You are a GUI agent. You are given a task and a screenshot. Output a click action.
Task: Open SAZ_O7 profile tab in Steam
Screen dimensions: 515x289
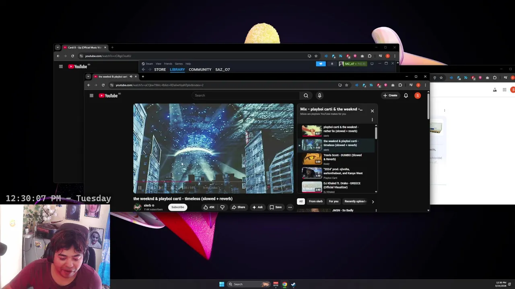click(x=222, y=69)
